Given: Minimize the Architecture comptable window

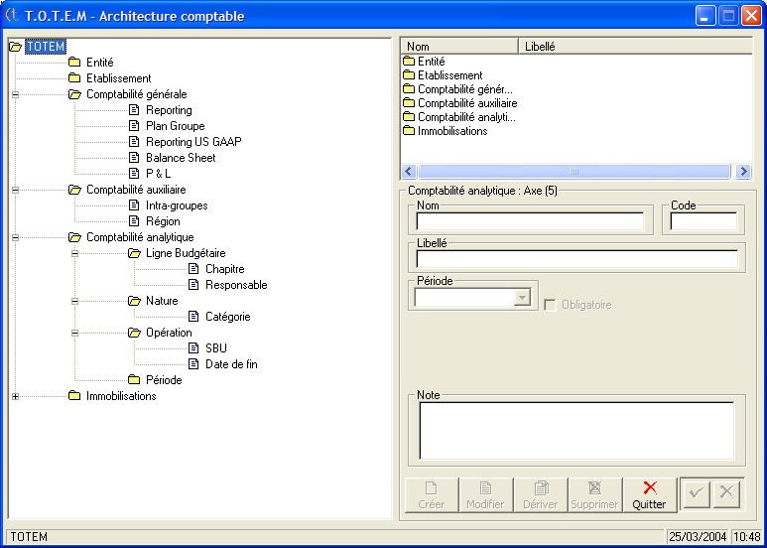Looking at the screenshot, I should (704, 16).
